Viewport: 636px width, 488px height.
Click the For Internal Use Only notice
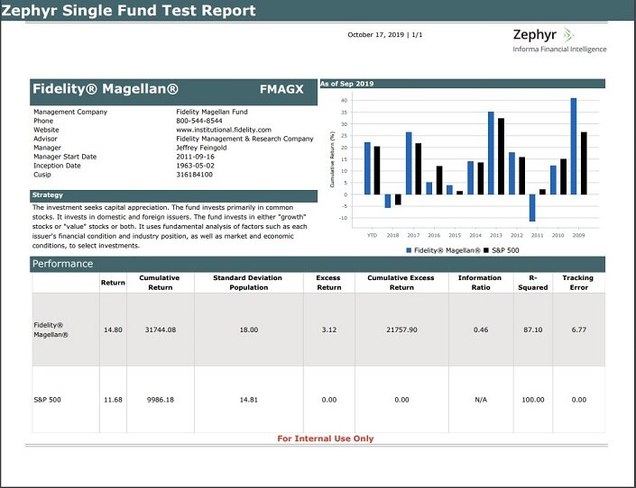click(326, 438)
